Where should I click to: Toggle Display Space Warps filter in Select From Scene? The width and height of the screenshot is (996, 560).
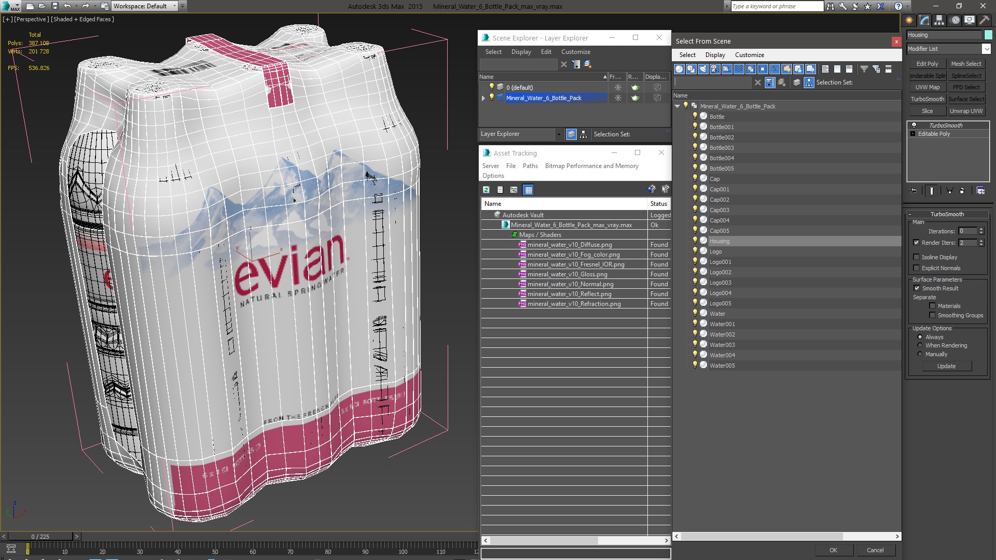[739, 69]
